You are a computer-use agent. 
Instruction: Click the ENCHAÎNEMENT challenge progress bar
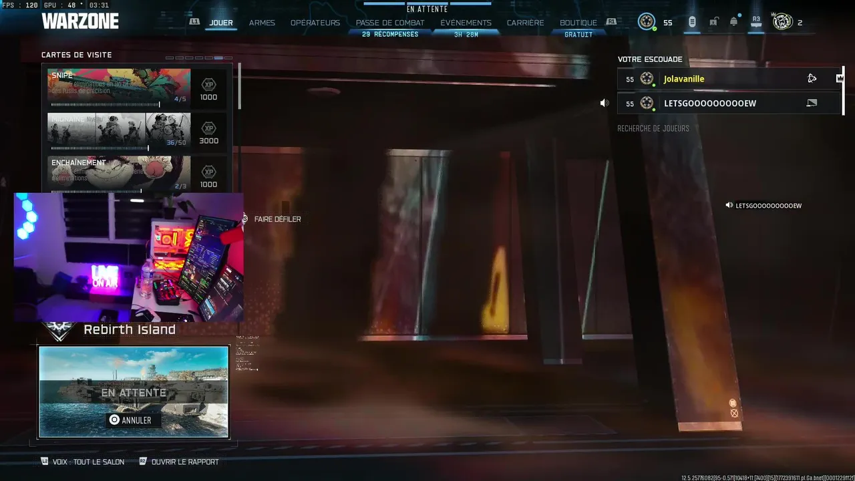[x=96, y=191]
